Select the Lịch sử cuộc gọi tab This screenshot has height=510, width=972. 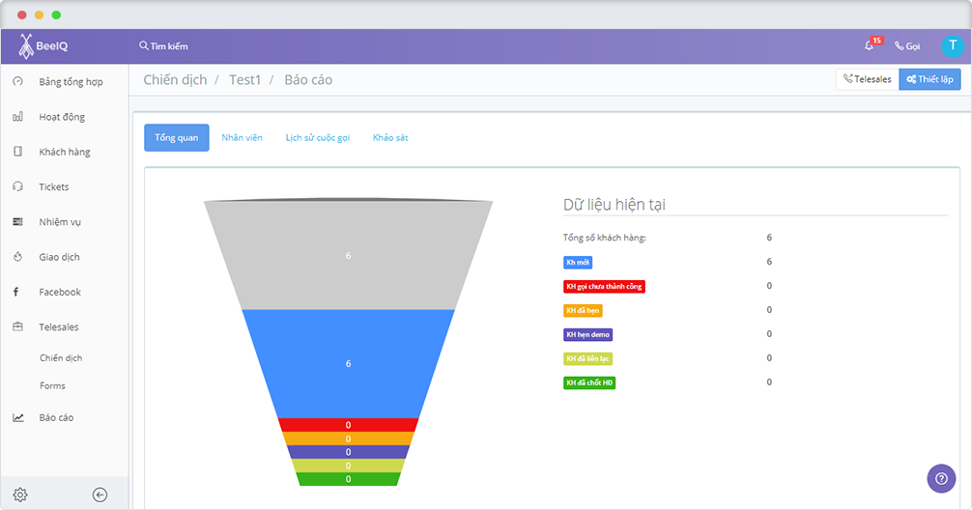[x=317, y=138]
